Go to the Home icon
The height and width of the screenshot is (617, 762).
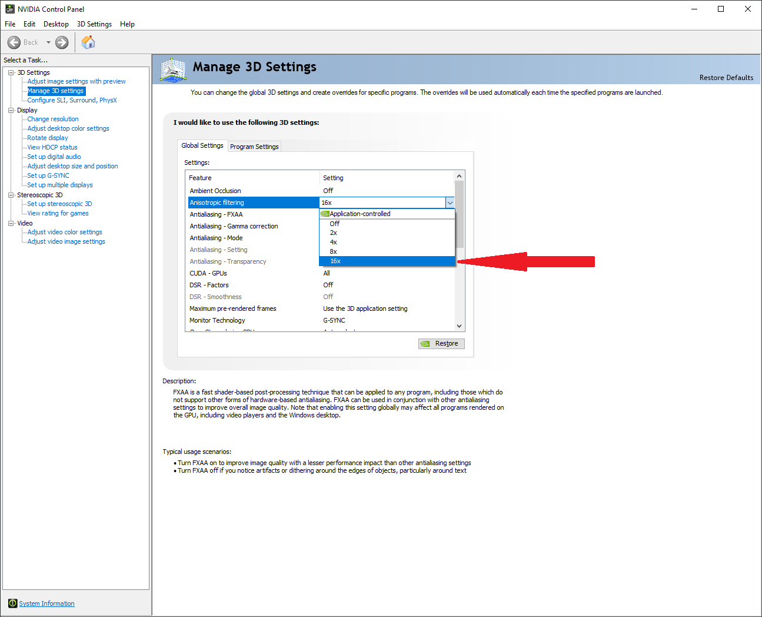pos(88,42)
